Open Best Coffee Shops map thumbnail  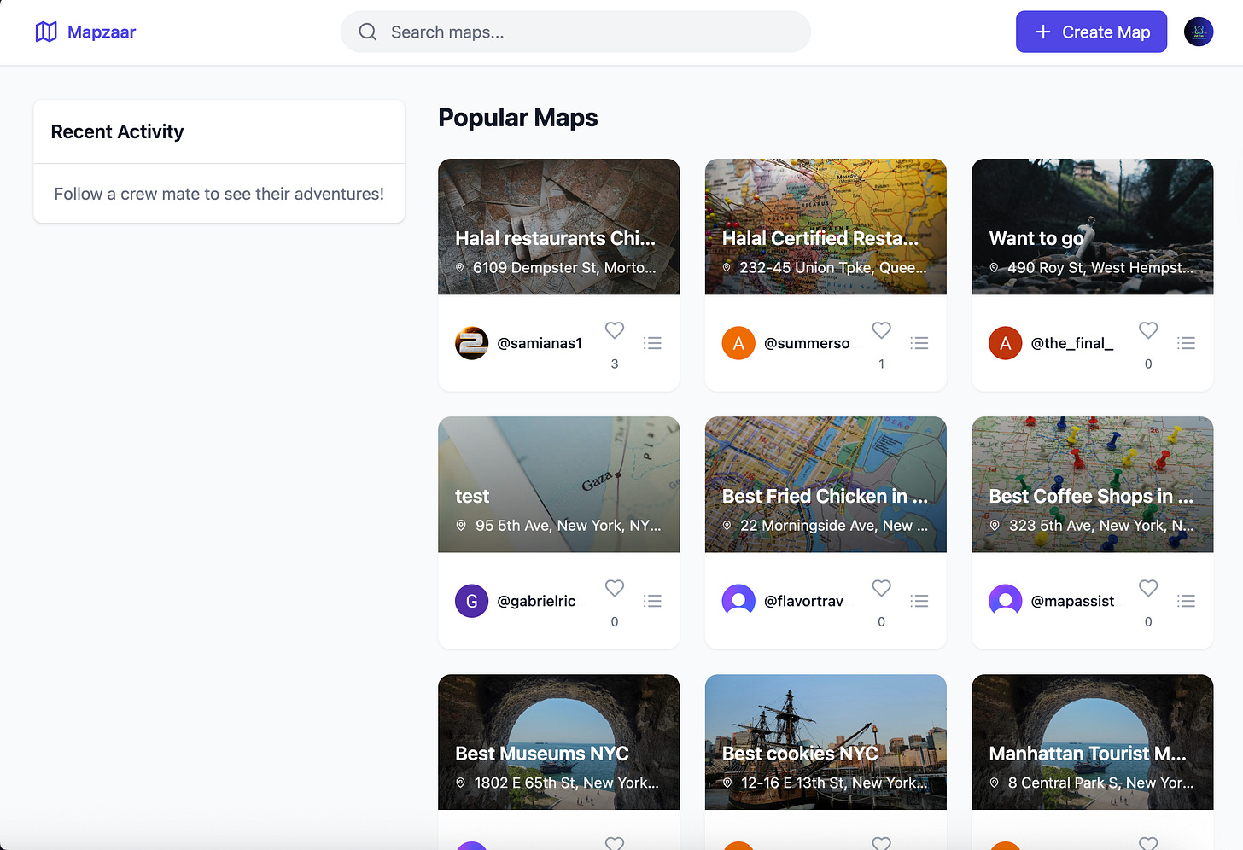click(x=1092, y=484)
